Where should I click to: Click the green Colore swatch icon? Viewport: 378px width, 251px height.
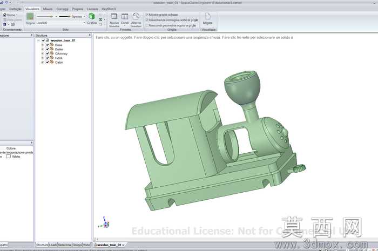30,17
